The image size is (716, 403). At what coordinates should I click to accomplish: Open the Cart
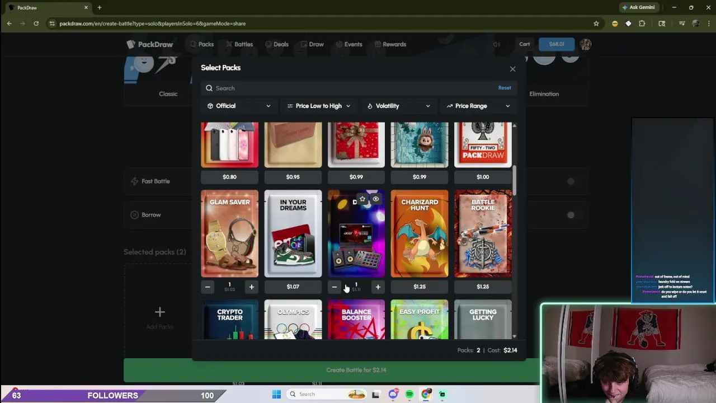pyautogui.click(x=525, y=44)
